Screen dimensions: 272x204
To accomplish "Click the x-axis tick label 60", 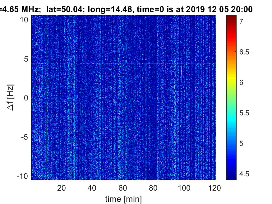I will pos(123,188).
